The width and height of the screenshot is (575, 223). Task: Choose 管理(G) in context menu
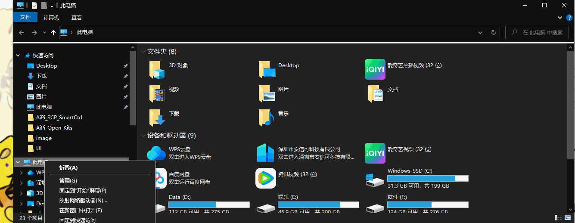point(100,181)
